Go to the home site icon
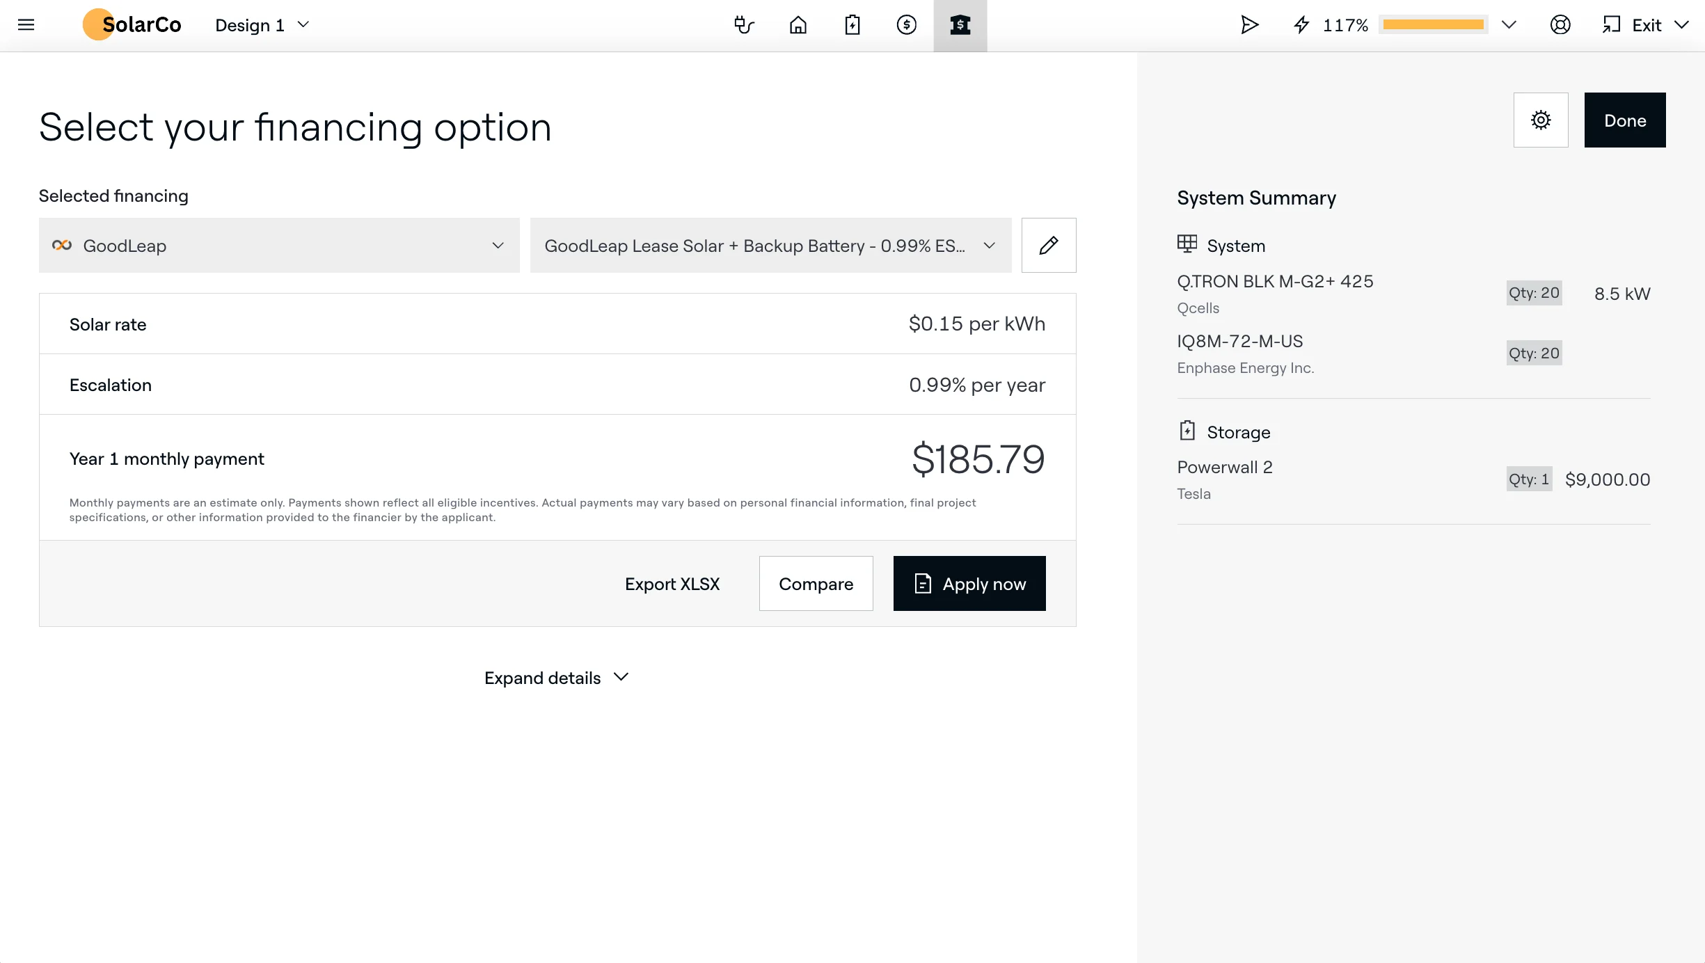The image size is (1705, 963). coord(798,25)
